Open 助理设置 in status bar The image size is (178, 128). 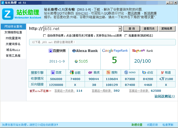pos(137,125)
